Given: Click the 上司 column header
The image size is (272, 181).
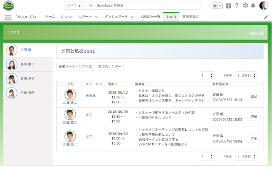Looking at the screenshot, I should (70, 84).
